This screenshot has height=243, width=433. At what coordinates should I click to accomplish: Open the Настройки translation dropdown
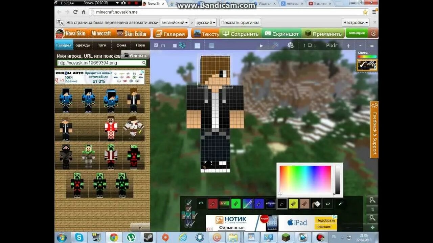point(355,23)
